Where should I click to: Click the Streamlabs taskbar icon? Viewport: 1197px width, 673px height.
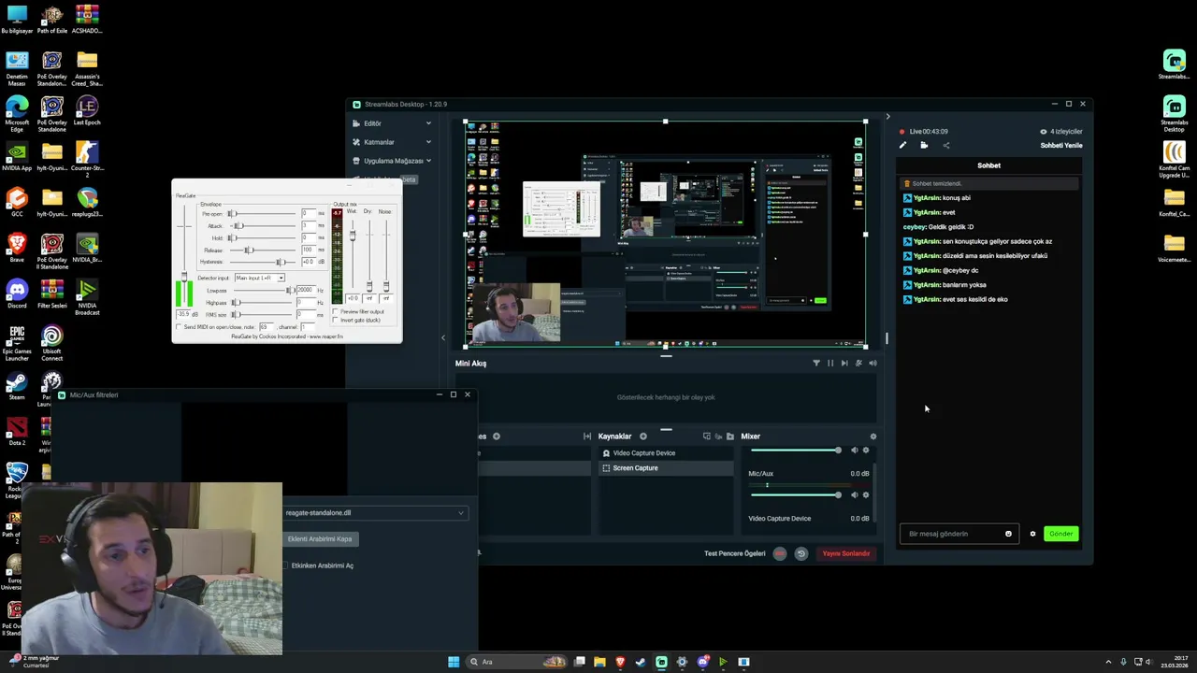[x=661, y=662]
